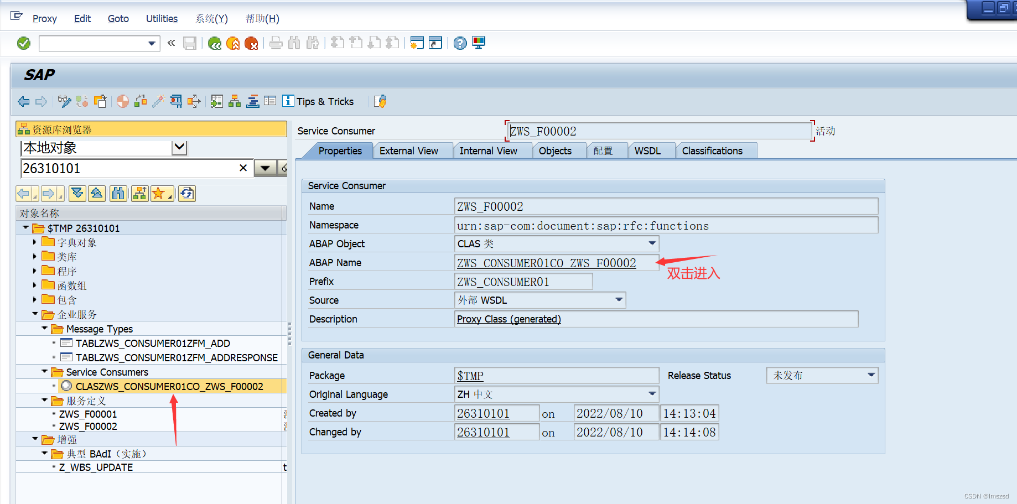The image size is (1017, 504).
Task: Click the Create new session icon
Action: [417, 43]
